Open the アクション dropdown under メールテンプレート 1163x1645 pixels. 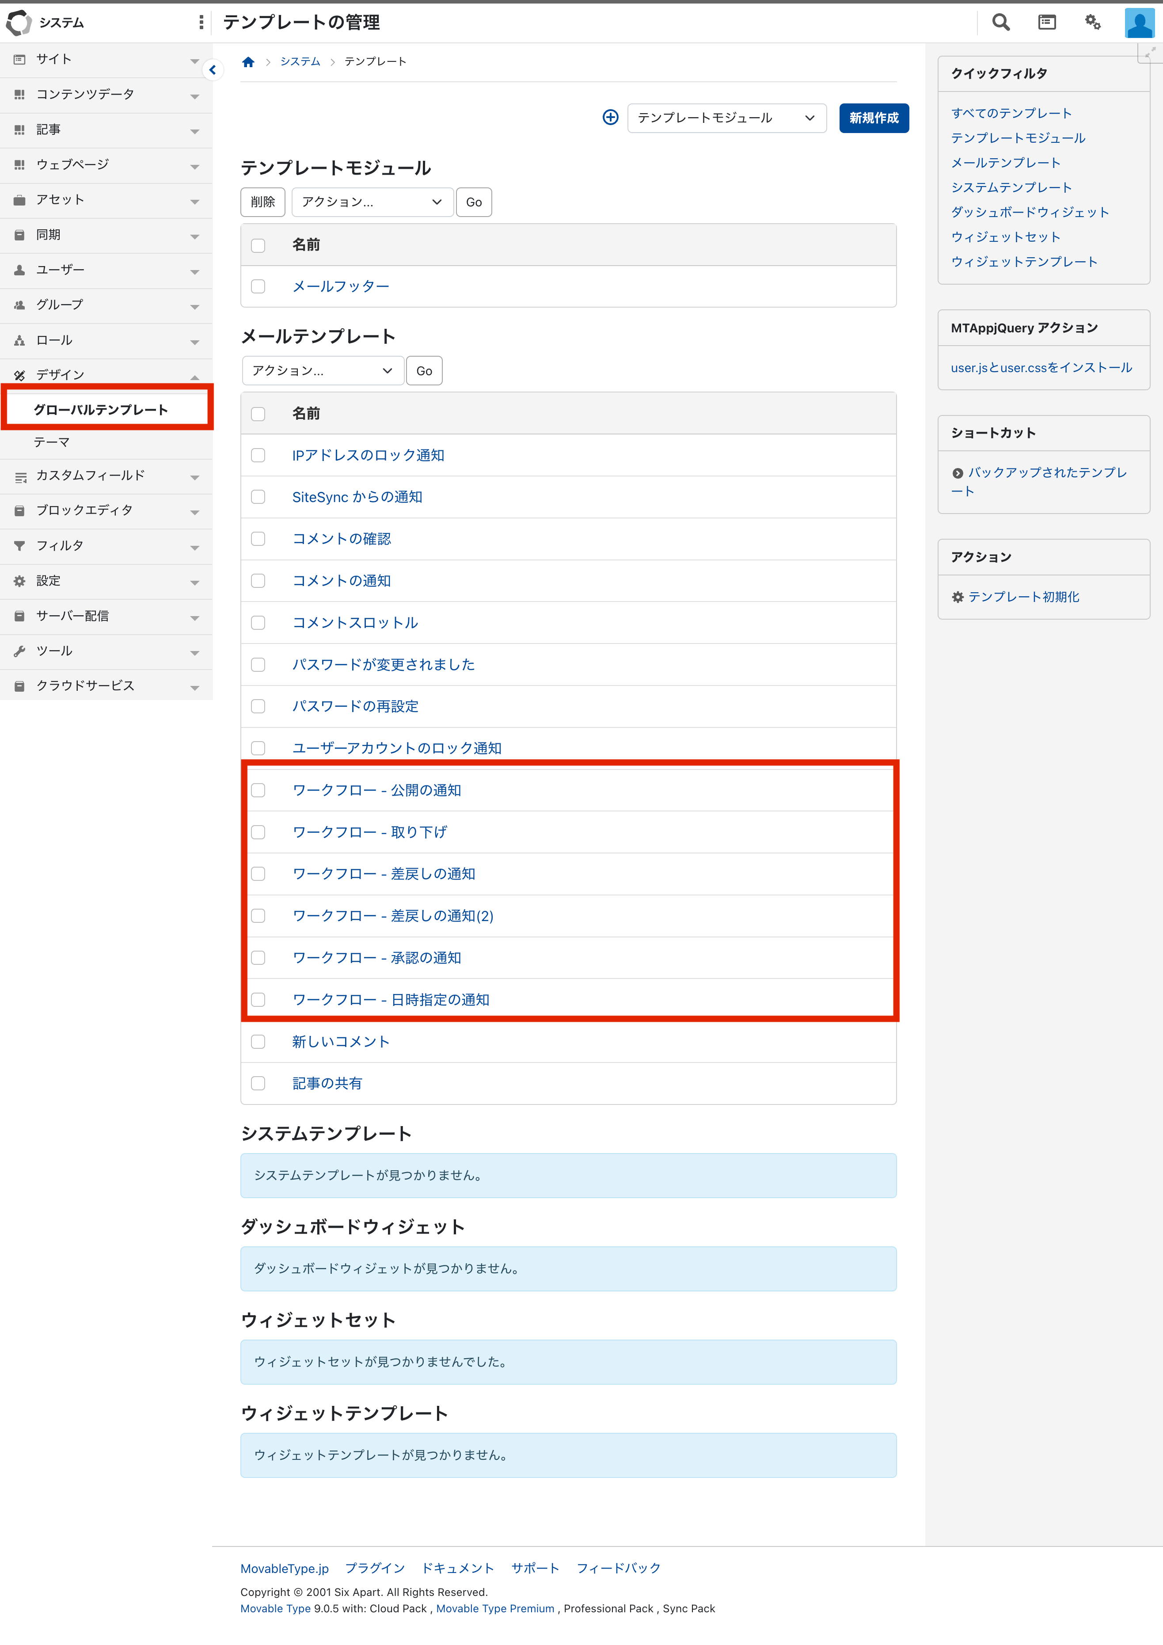tap(322, 371)
